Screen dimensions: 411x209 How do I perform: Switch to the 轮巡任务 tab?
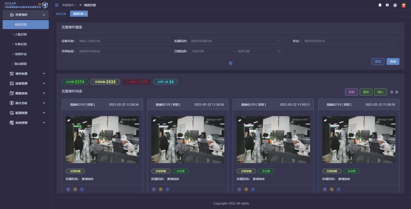tap(61, 14)
